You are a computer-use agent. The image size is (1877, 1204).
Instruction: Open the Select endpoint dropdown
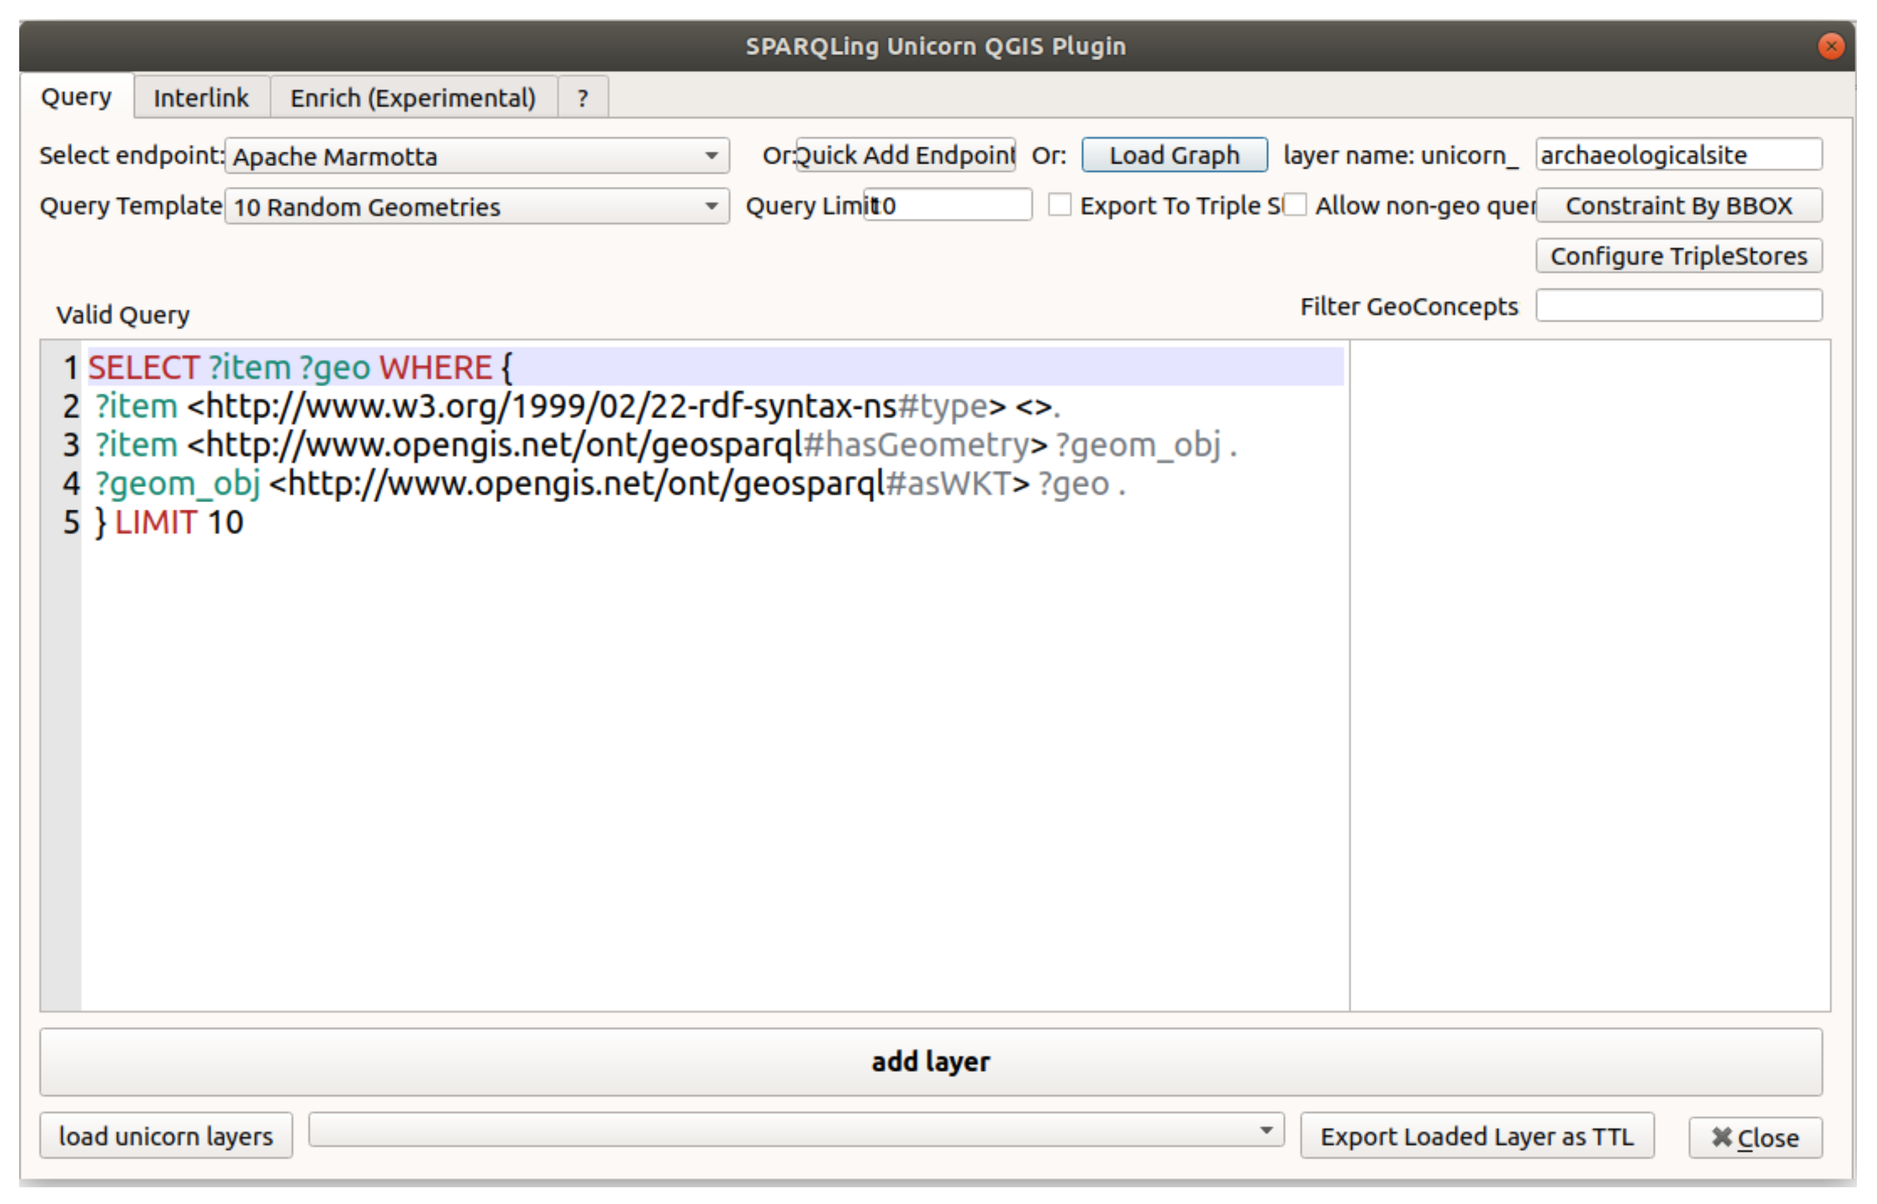[476, 157]
